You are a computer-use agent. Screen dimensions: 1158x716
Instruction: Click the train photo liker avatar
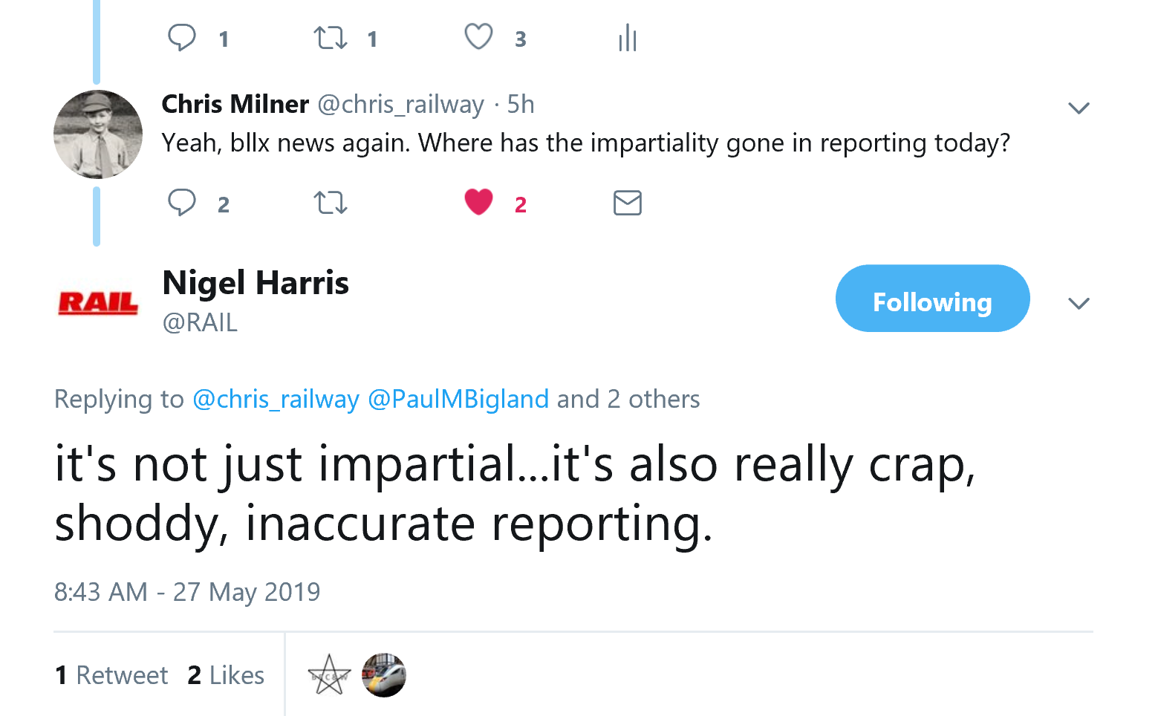(x=384, y=675)
